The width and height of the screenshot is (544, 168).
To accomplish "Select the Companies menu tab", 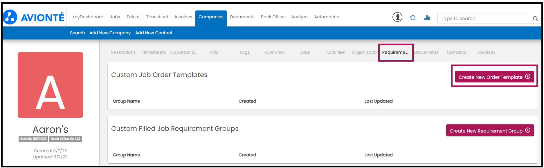I will (211, 18).
